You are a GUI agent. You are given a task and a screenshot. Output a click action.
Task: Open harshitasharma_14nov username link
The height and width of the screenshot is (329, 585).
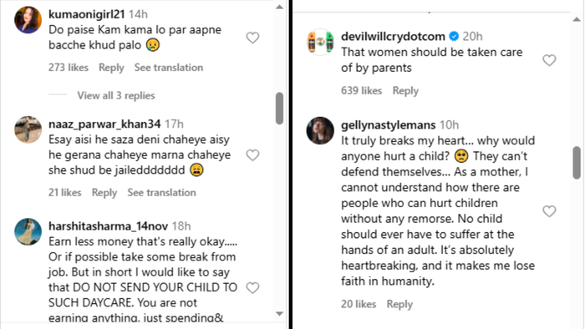[108, 225]
